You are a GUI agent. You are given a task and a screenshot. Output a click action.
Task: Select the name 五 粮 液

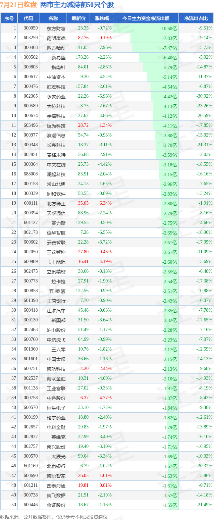[x=58, y=291]
